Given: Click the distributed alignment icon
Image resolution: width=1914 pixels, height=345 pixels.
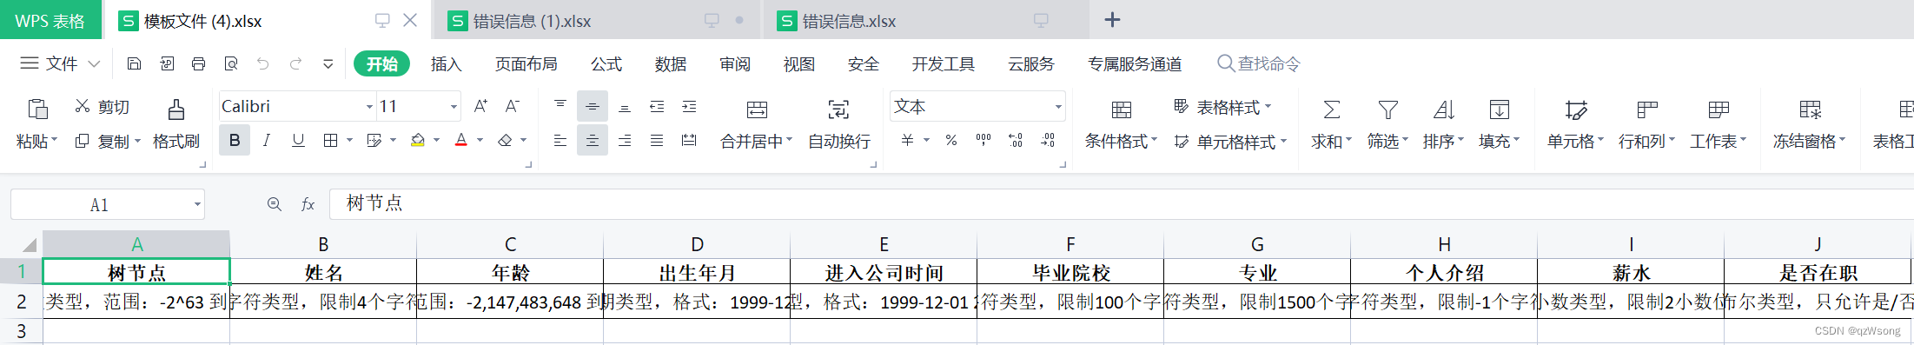Looking at the screenshot, I should click(x=689, y=140).
